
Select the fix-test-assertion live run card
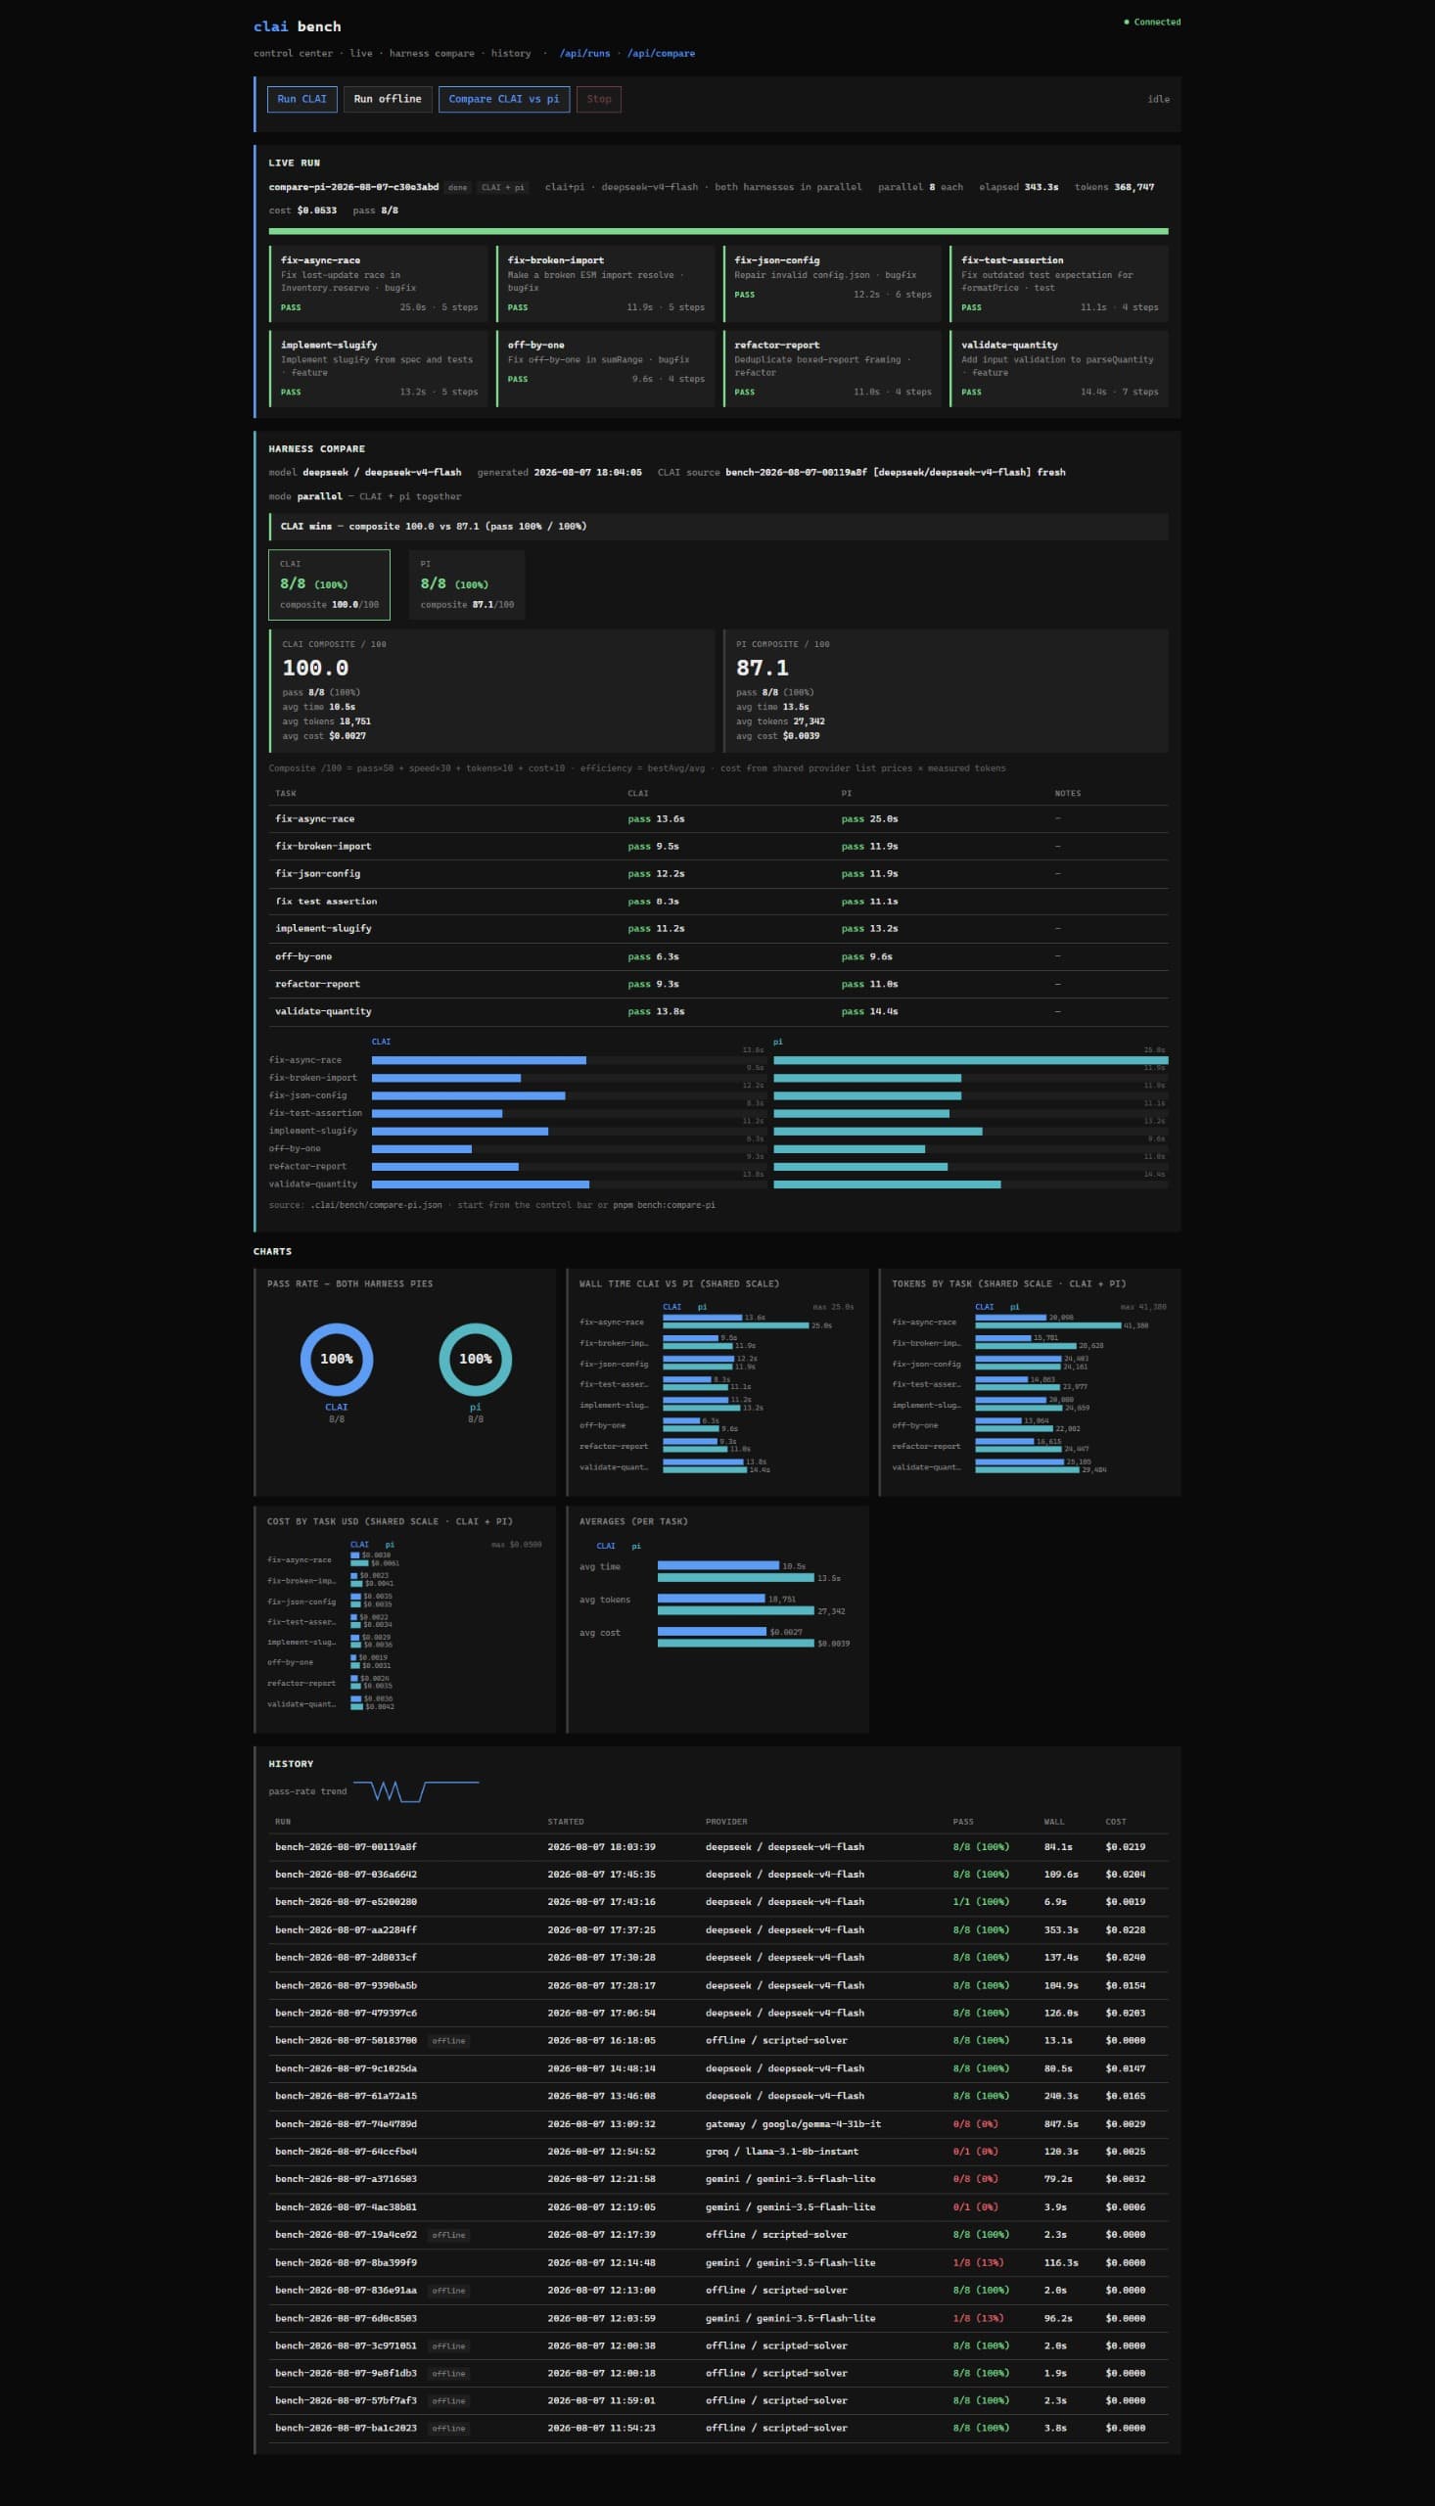point(1058,284)
